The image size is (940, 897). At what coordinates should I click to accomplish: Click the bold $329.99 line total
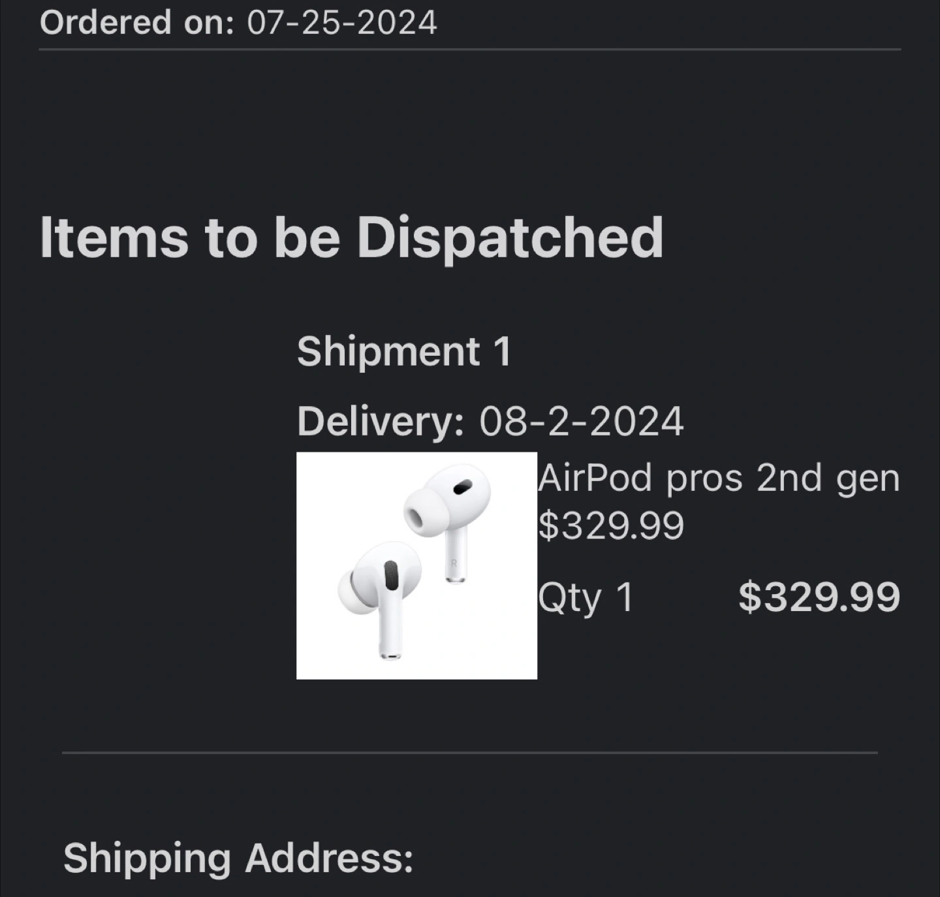point(819,597)
